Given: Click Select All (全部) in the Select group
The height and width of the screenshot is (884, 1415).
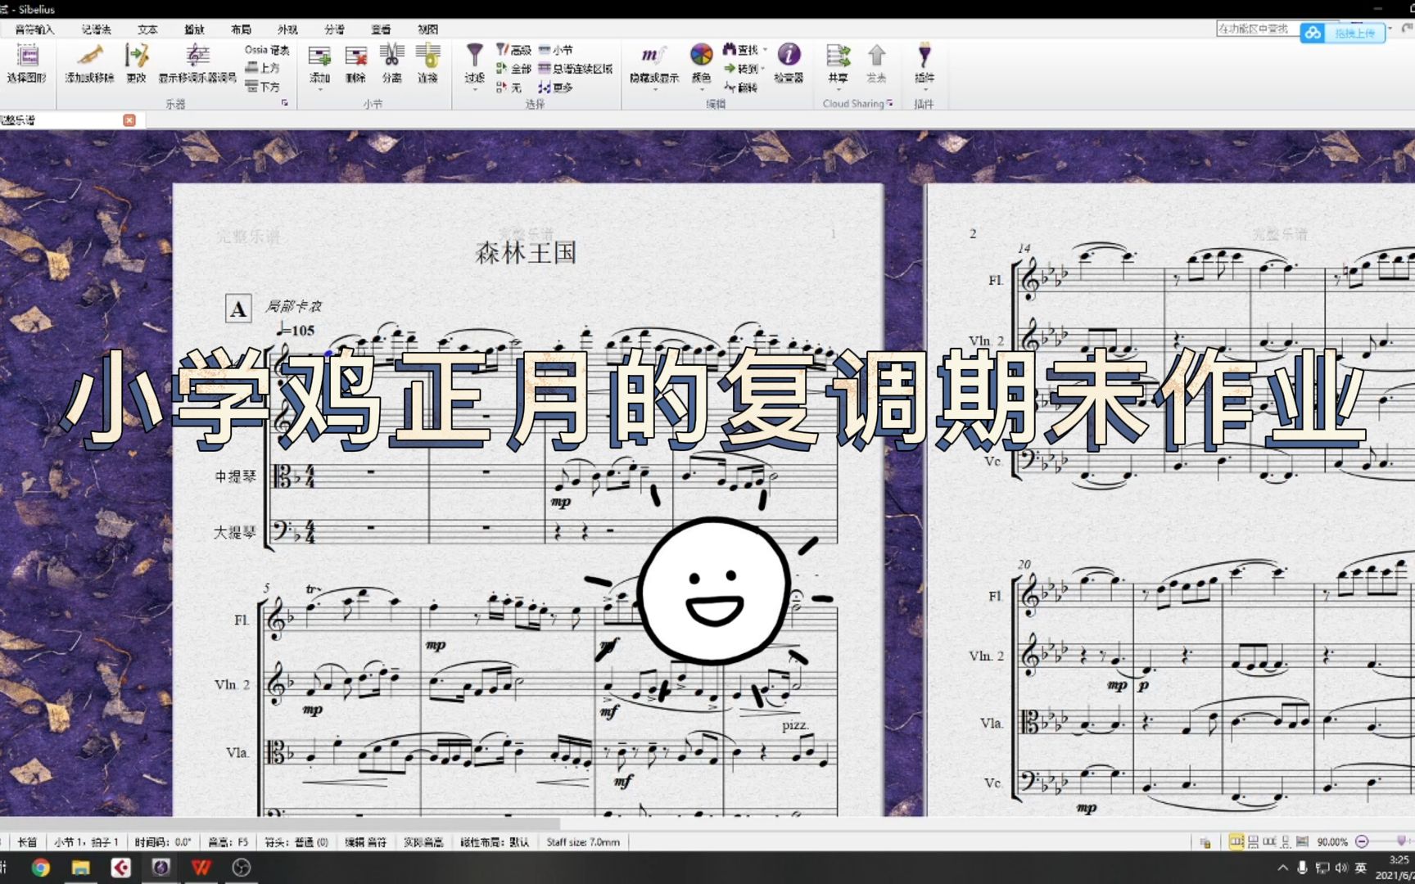Looking at the screenshot, I should point(513,68).
